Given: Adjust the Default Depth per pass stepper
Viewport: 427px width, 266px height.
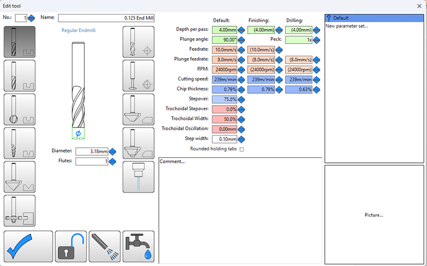Looking at the screenshot, I should point(241,29).
